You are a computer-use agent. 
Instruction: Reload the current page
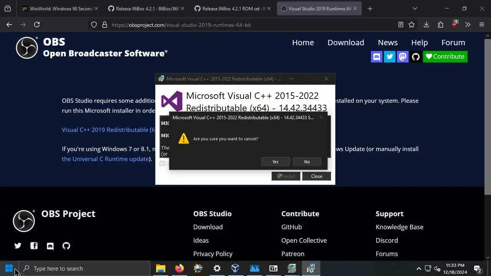[37, 25]
